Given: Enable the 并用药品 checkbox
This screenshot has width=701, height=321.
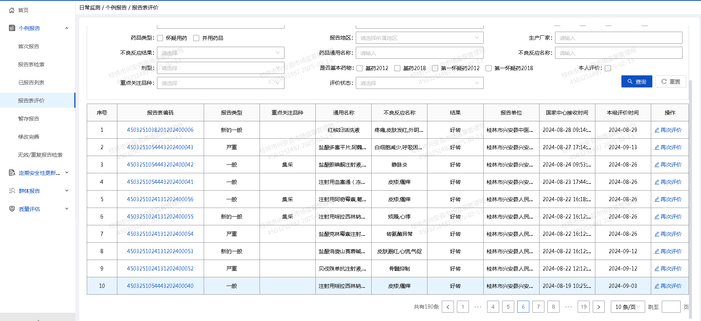Looking at the screenshot, I should click(x=196, y=38).
